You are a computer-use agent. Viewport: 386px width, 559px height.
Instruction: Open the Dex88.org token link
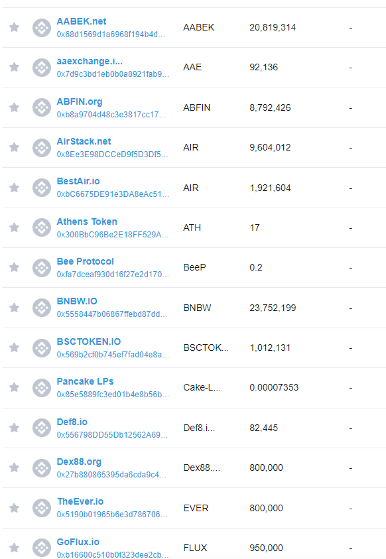(79, 462)
